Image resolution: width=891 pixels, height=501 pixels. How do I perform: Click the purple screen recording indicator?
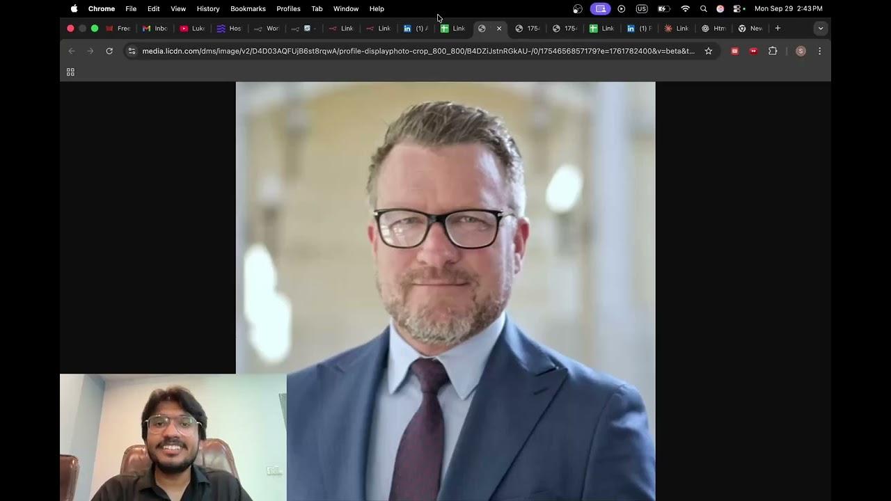(601, 9)
